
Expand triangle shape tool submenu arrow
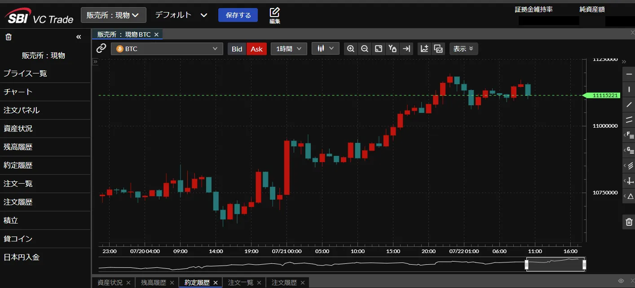tap(624, 196)
